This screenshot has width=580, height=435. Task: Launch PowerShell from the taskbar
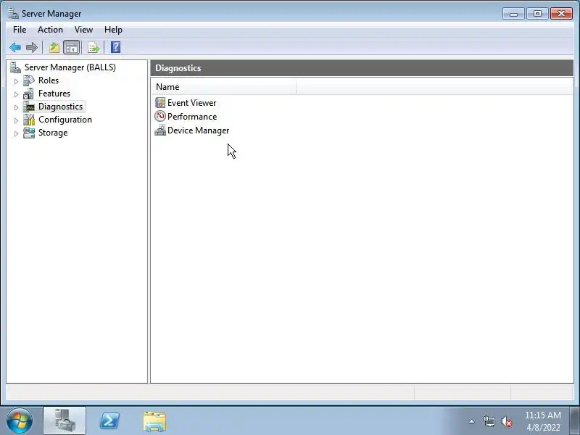pyautogui.click(x=109, y=421)
